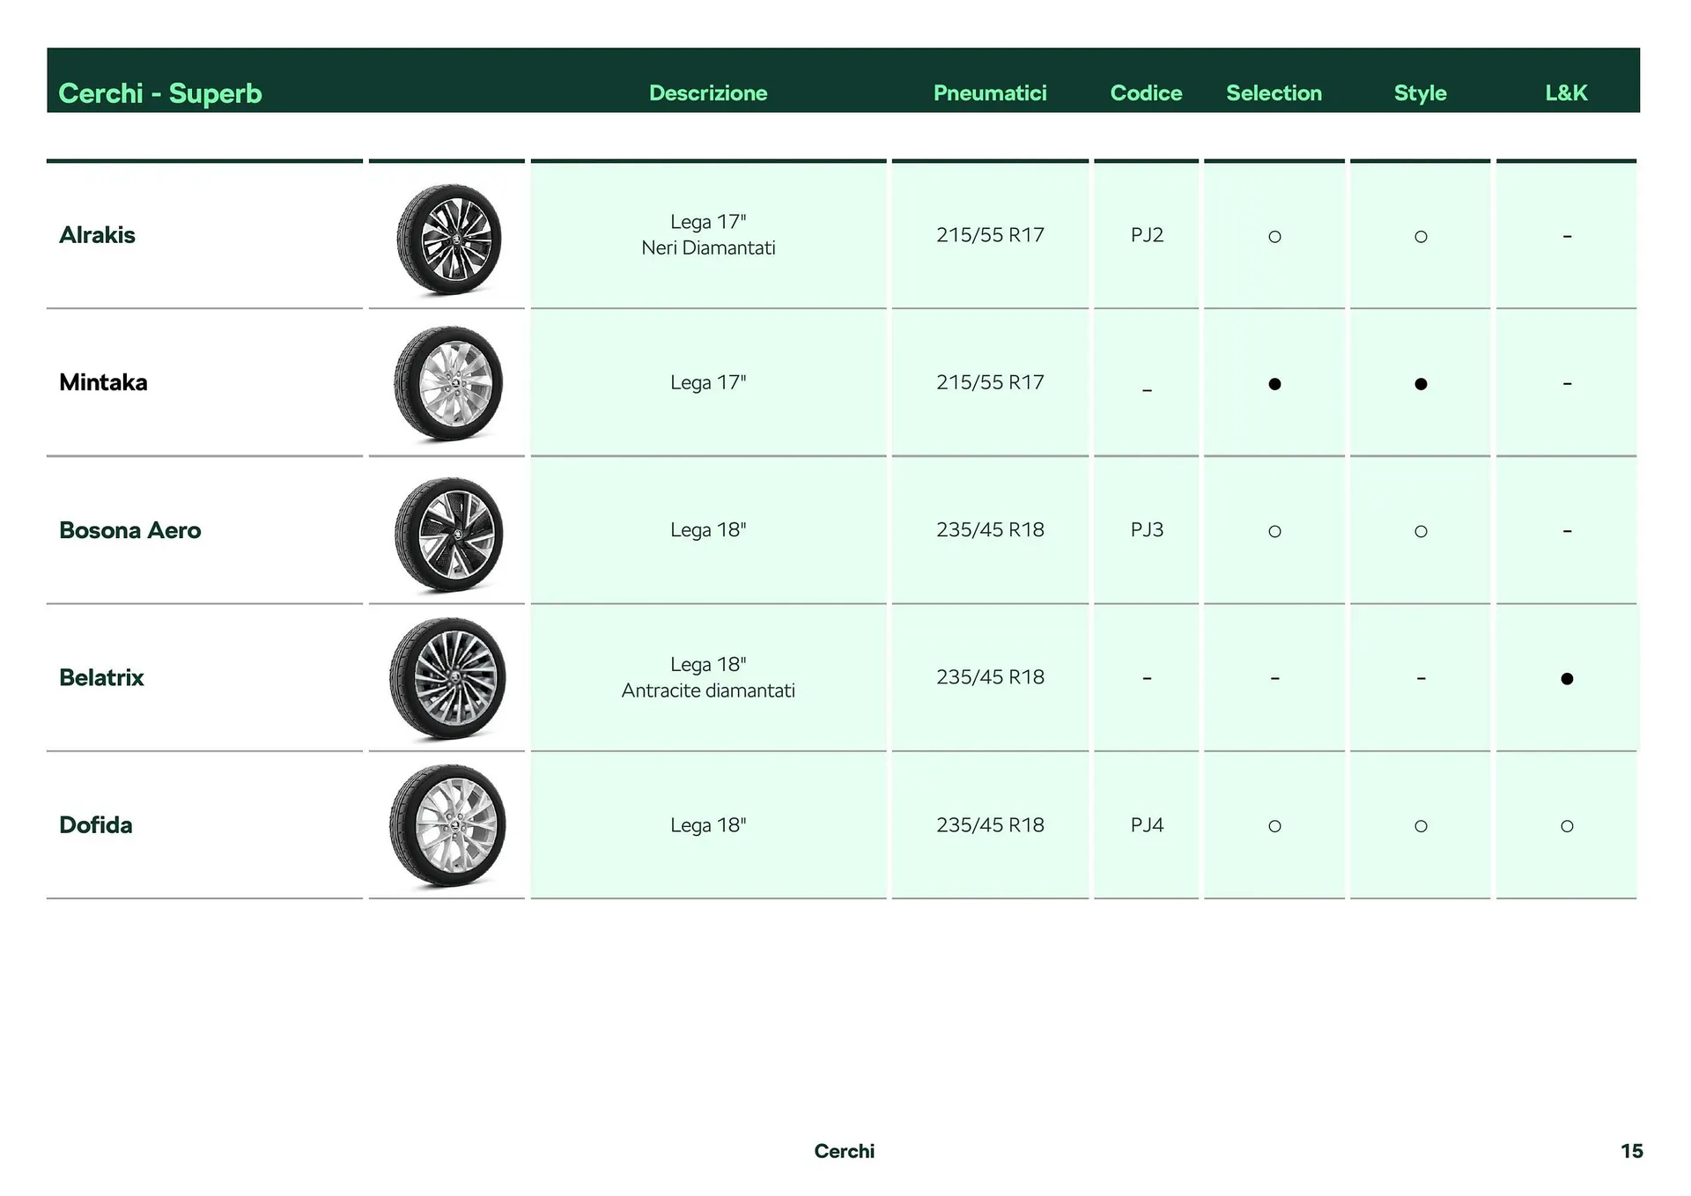Click the Cerchi - Superb title
Screen dimensions: 1691x1196
(160, 93)
